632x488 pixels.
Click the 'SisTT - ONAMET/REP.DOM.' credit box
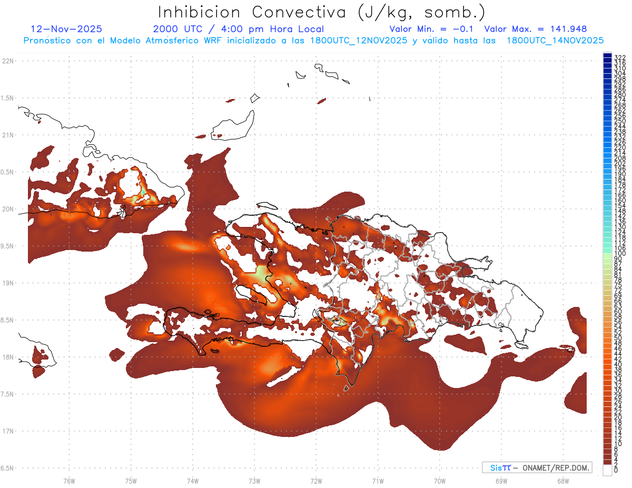pos(537,467)
